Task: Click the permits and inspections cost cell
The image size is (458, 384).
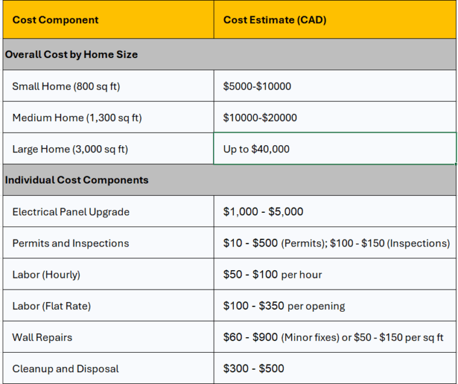Action: 335,243
